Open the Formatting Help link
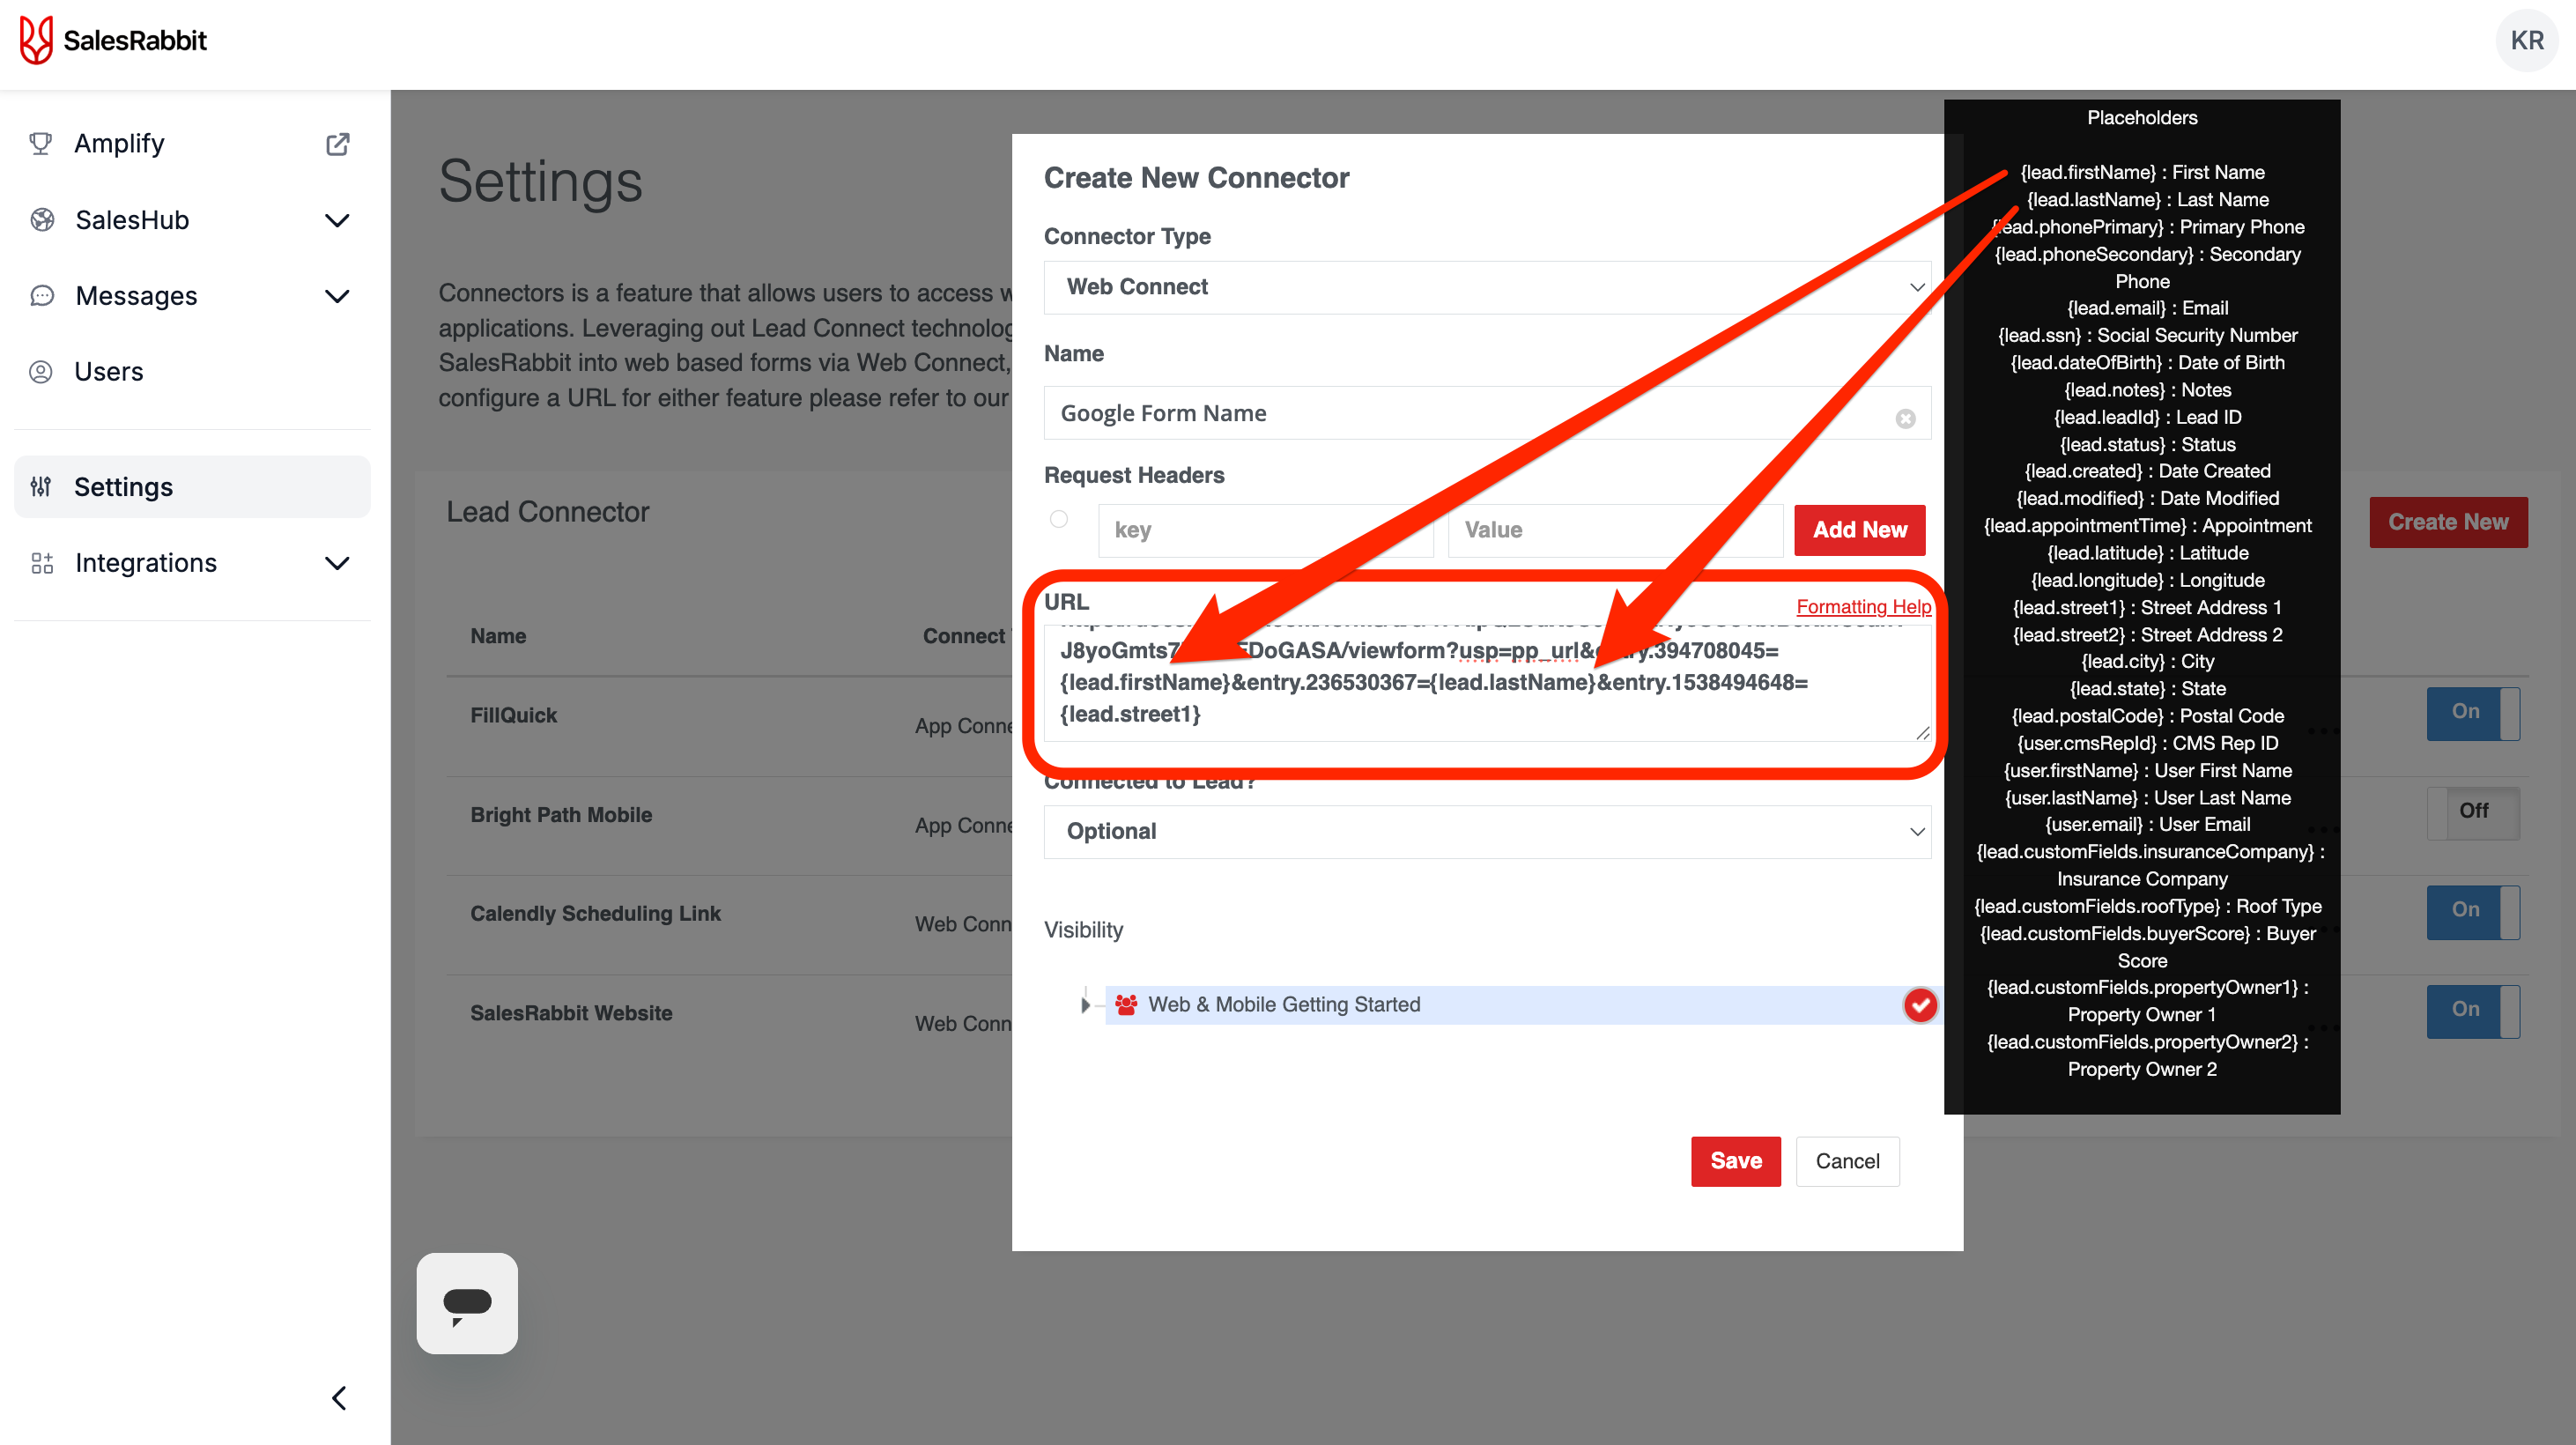 1863,606
